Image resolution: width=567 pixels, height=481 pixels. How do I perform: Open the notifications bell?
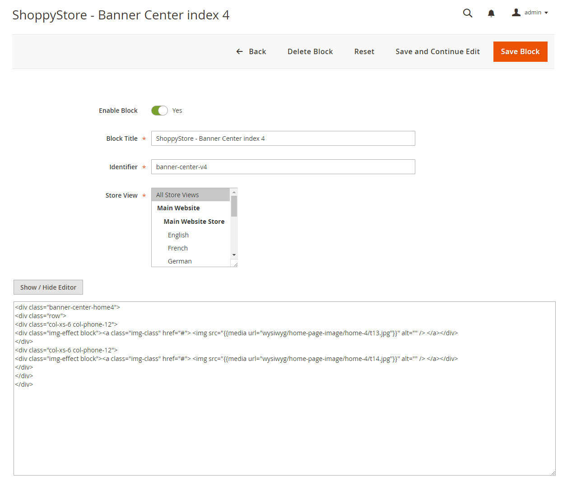tap(491, 13)
